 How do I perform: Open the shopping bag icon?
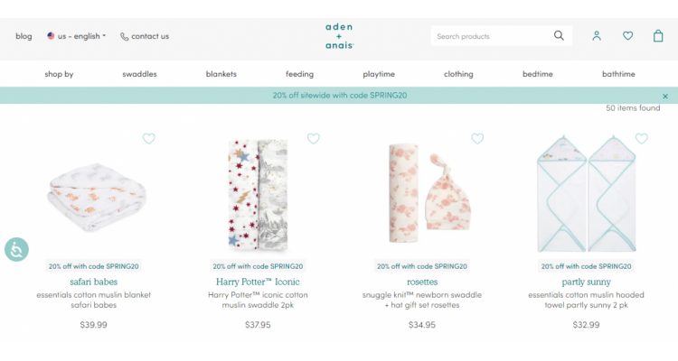(658, 36)
